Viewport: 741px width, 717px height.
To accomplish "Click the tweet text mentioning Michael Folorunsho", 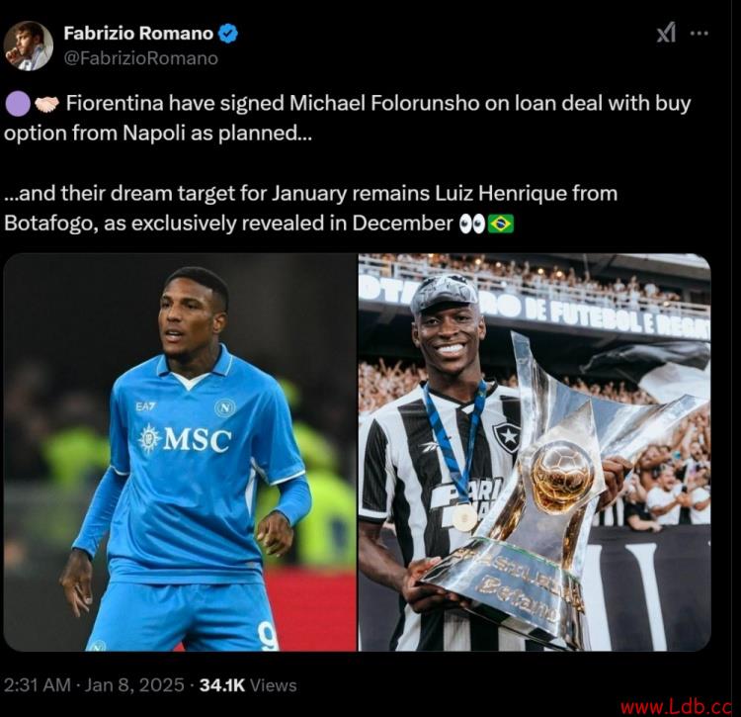I will click(x=348, y=118).
